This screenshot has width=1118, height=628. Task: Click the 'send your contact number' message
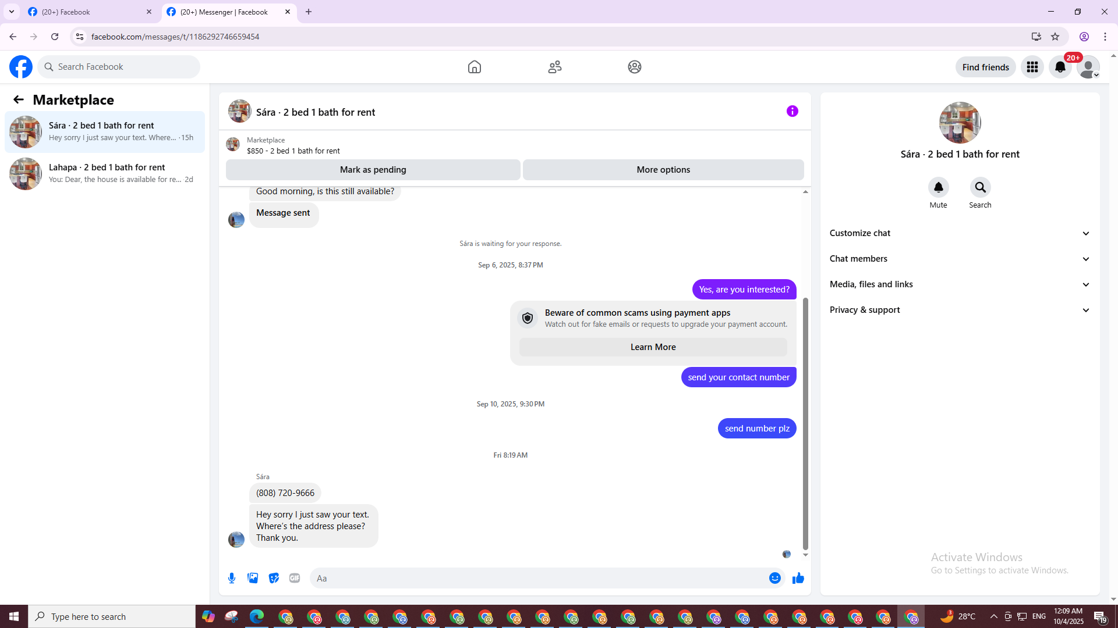tap(739, 377)
